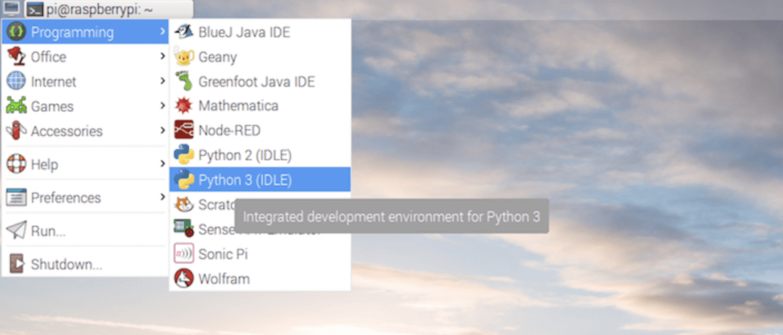783x335 pixels.
Task: Expand the Games submenu arrow
Action: pos(162,105)
